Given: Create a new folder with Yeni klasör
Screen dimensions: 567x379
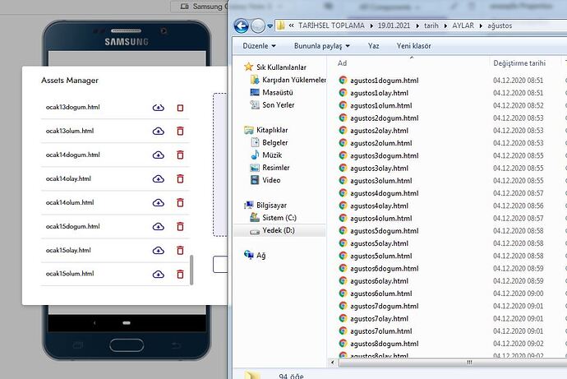Looking at the screenshot, I should (x=413, y=46).
